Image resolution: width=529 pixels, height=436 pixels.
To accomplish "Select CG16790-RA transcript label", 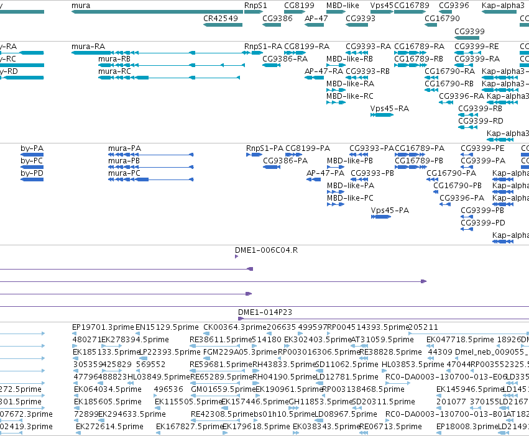I will click(x=449, y=71).
